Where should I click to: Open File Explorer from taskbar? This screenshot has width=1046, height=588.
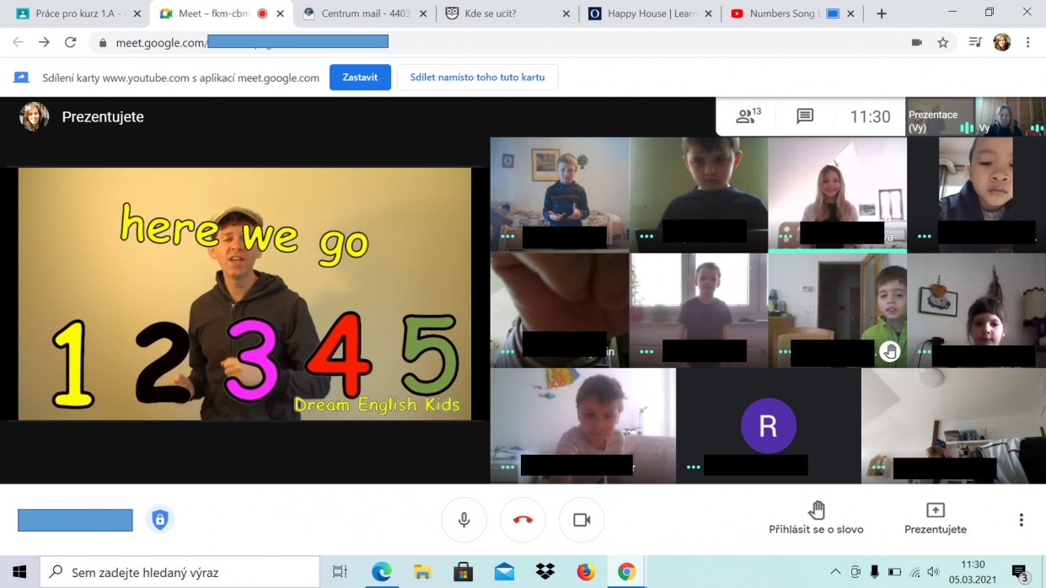pyautogui.click(x=422, y=572)
